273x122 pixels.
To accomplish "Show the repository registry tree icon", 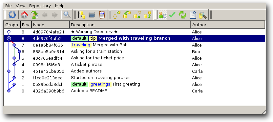I will click(x=82, y=15).
